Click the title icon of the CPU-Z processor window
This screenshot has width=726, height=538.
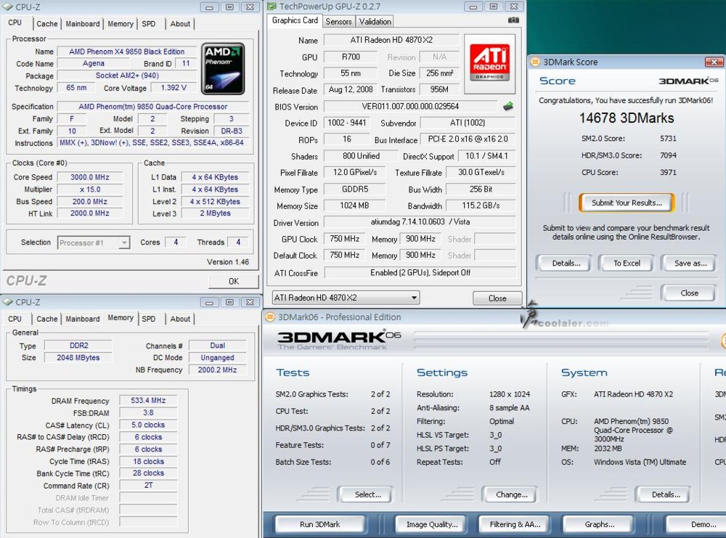[x=7, y=7]
